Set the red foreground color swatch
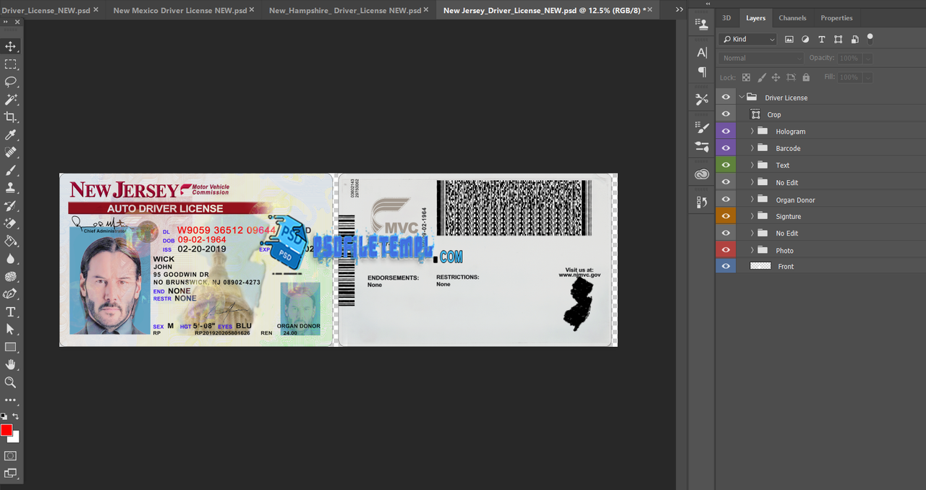926x490 pixels. (7, 430)
